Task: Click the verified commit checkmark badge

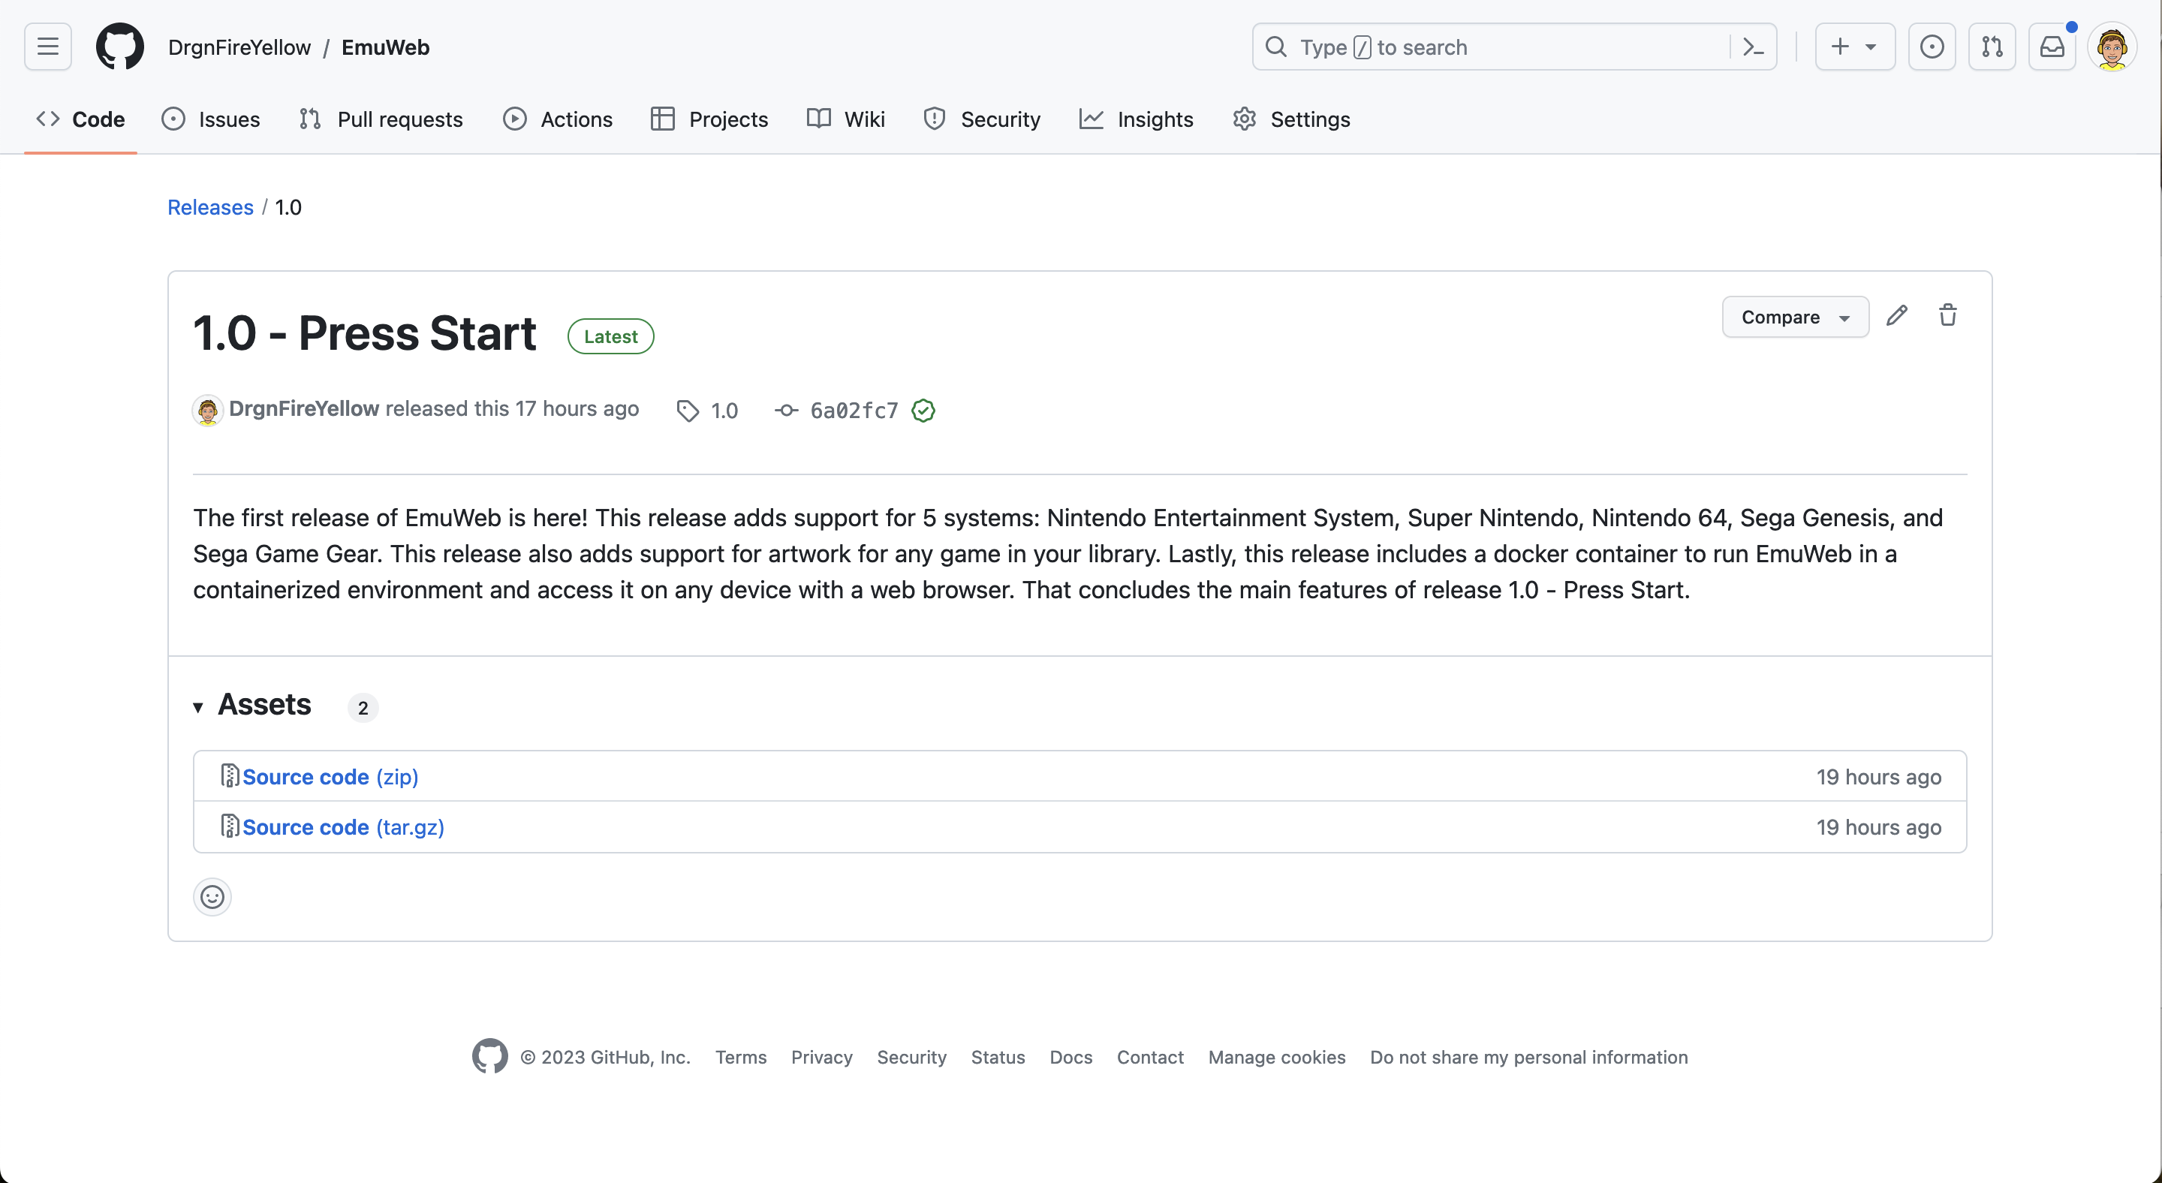Action: coord(923,411)
